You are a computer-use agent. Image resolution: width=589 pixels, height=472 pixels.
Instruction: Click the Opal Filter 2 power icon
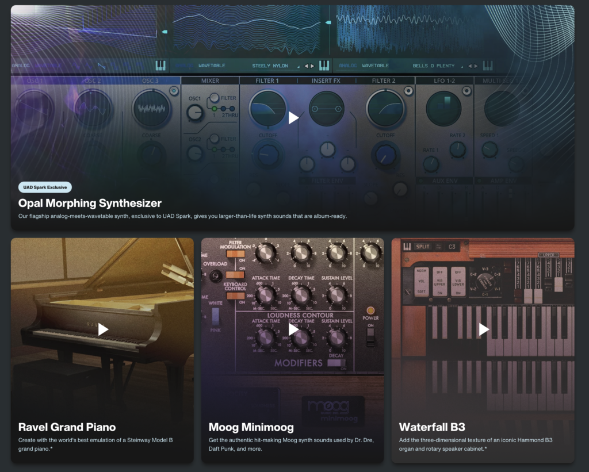(x=408, y=91)
